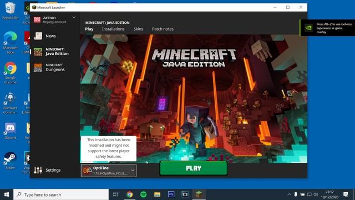
Task: Select the Microsoft Edge desktop shortcut
Action: [10, 43]
